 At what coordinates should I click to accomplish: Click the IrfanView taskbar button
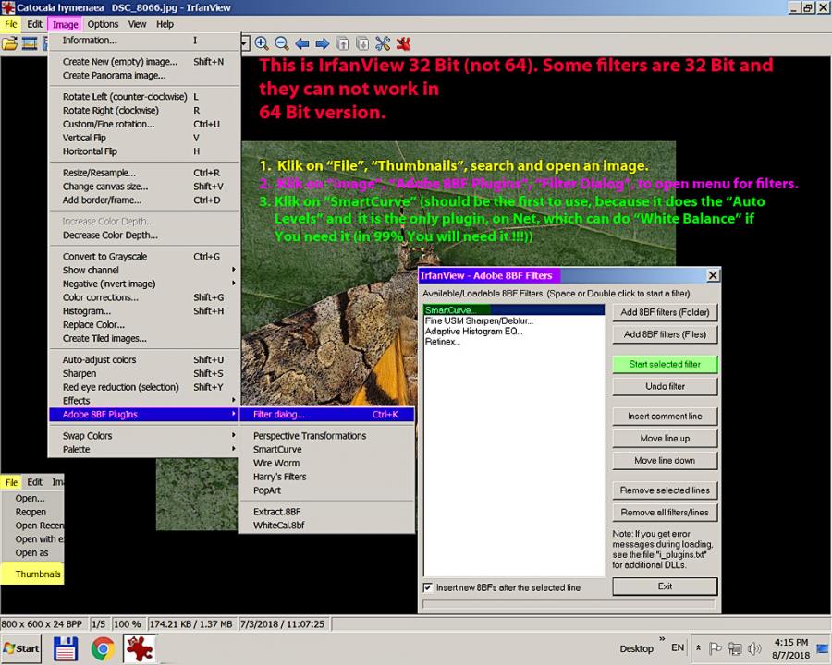pyautogui.click(x=140, y=648)
